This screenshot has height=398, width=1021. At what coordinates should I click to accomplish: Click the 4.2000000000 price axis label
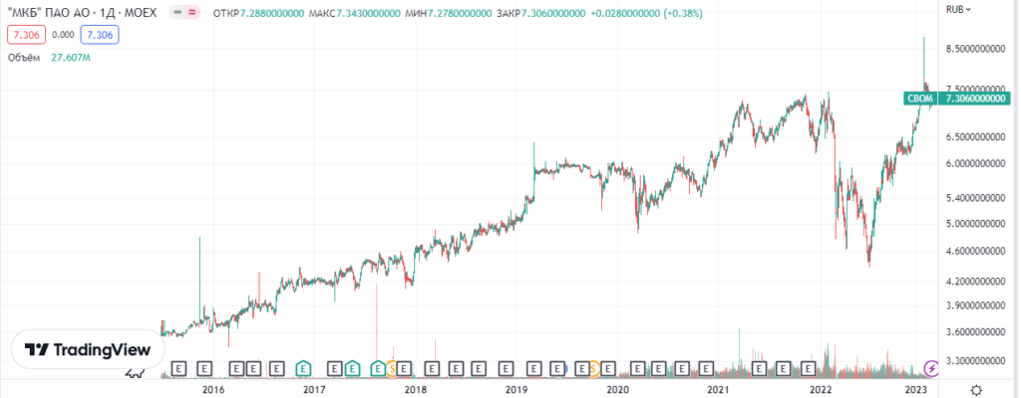(975, 282)
